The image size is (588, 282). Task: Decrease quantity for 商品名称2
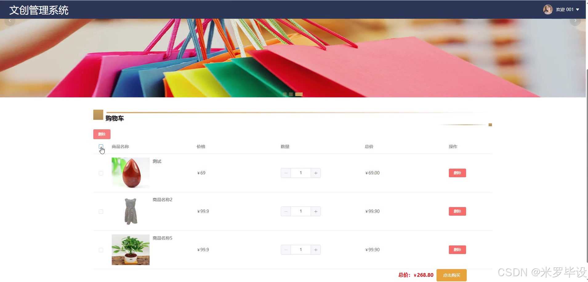(x=286, y=211)
